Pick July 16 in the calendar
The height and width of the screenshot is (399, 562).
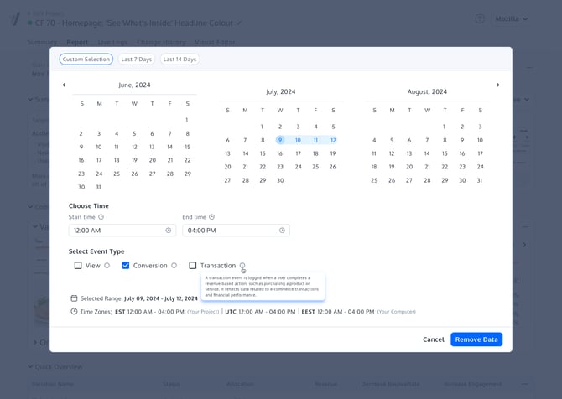click(x=279, y=153)
